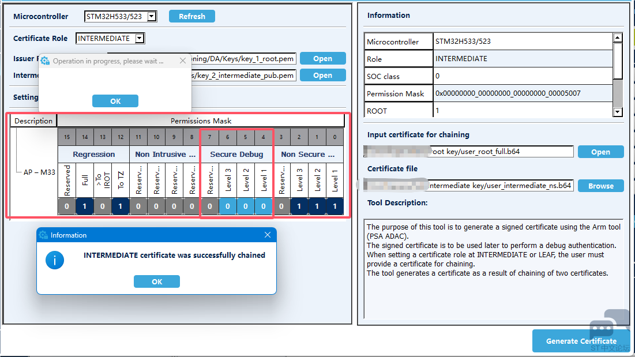Select the Role INTERMEDIATE value cell

click(523, 59)
